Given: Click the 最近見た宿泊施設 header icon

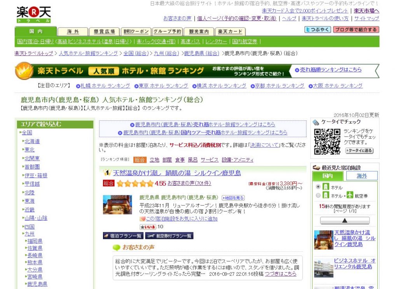Looking at the screenshot, I should coord(316,167).
